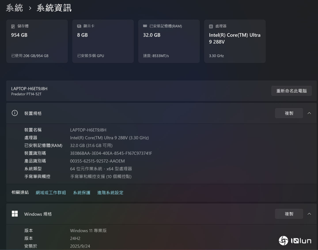This screenshot has width=318, height=250.
Task: Click the processor icon beside 處理器
Action: click(211, 26)
